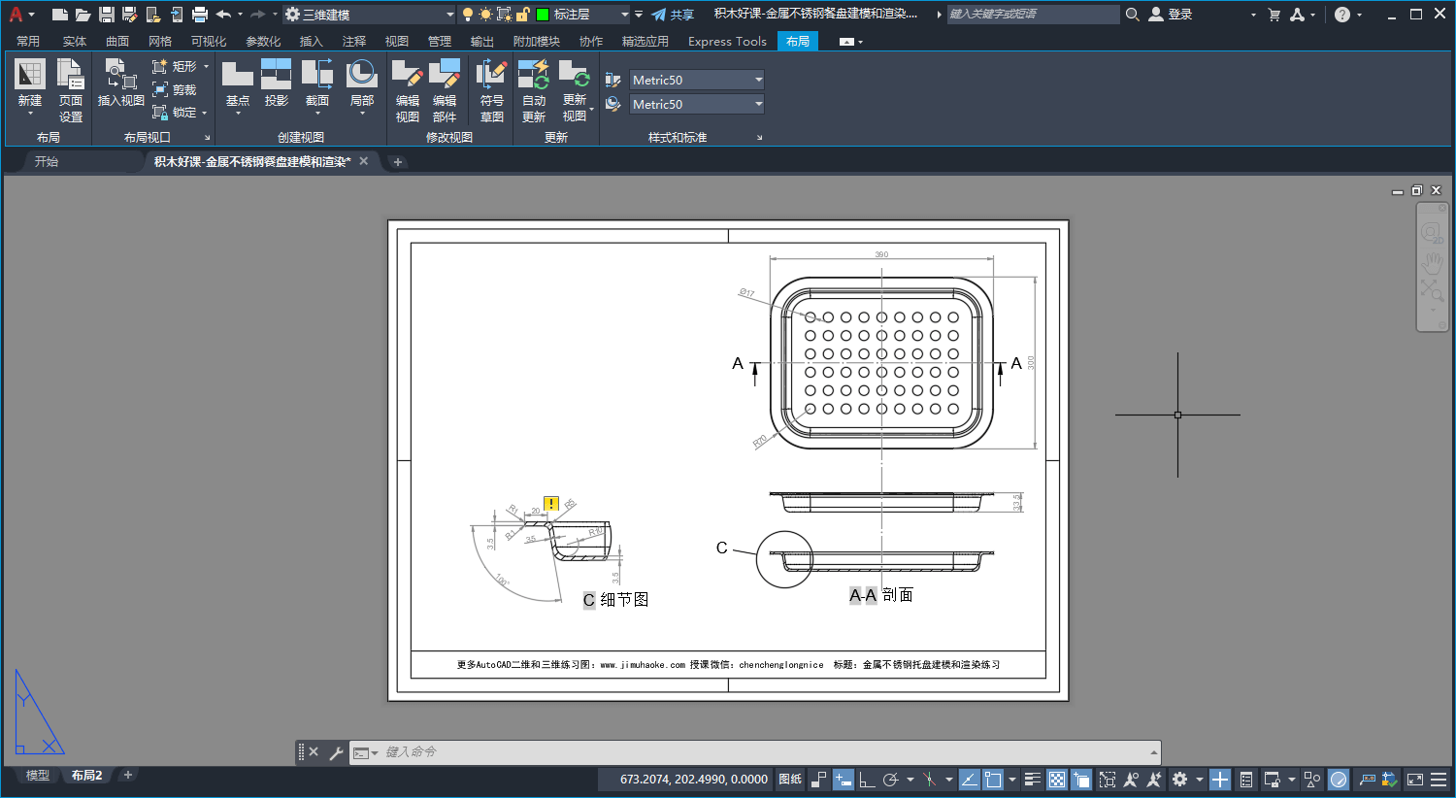Click the Clean Screen icon in status bar
The image size is (1456, 798).
tap(1415, 780)
